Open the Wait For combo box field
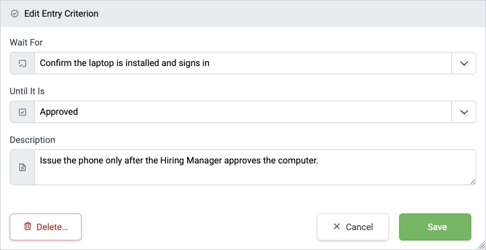486x250 pixels. (x=243, y=63)
